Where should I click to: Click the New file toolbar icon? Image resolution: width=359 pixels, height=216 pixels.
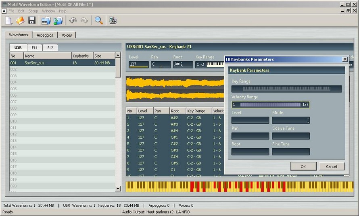coord(9,21)
